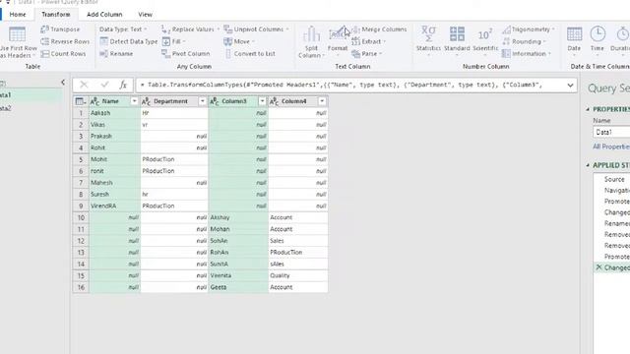Click Detect Data Type
Screen dimensions: 630x354
[x=129, y=41]
